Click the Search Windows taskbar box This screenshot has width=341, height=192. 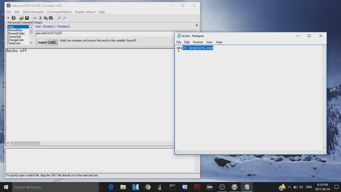click(x=55, y=187)
